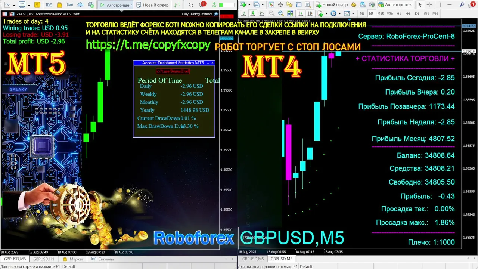
Task: Click the zoom out magnifier in MT4
Action: (x=281, y=13)
